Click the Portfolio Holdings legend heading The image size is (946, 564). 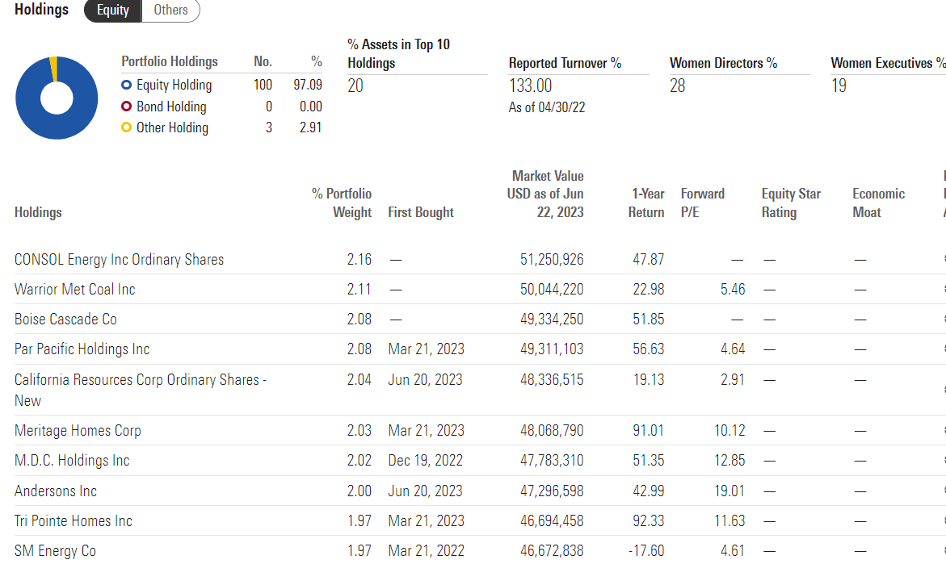point(170,61)
